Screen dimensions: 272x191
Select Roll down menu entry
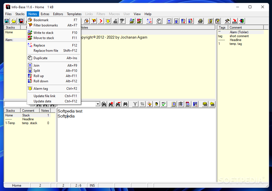tap(54, 81)
